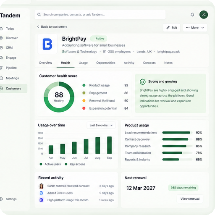This screenshot has height=215, width=215.
Task: Expand the More actions dropdown
Action: (x=195, y=28)
